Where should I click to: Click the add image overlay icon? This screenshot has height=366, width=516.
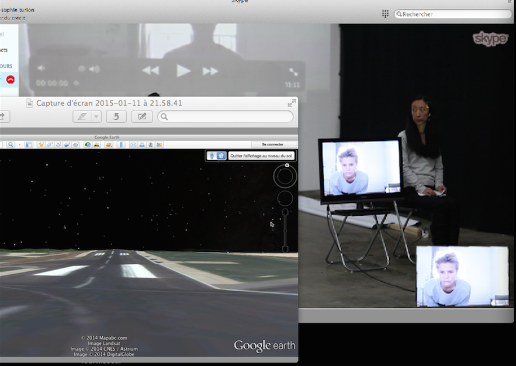[67, 144]
